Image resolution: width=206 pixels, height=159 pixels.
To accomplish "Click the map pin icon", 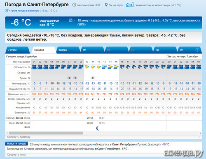I will 106,5.
